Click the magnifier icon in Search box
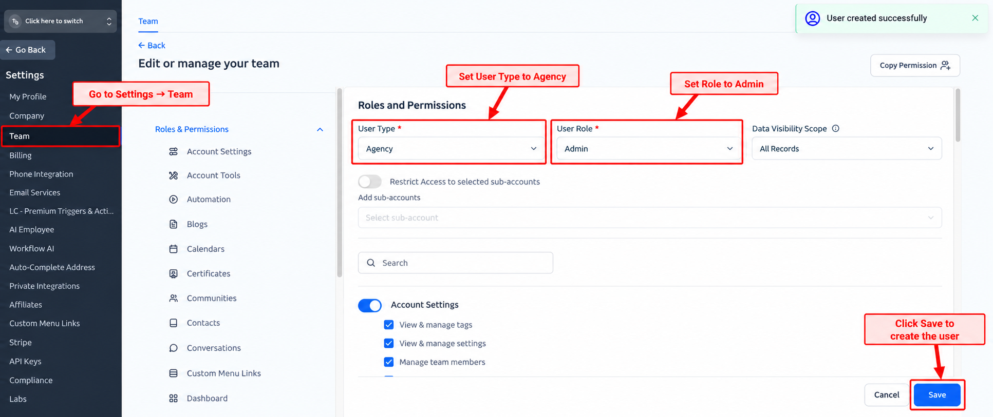993x417 pixels. coord(371,263)
